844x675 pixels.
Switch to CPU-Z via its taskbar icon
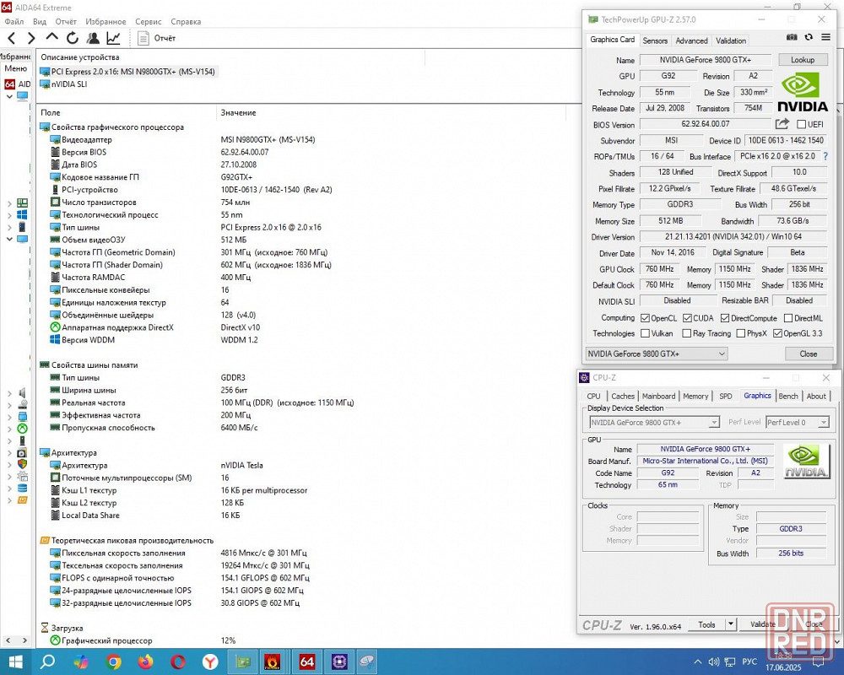339,661
